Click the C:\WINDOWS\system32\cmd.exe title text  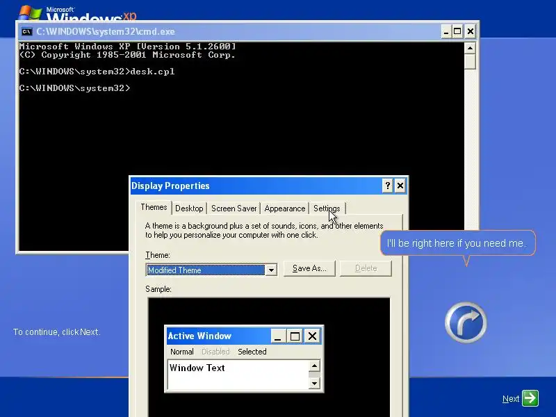(x=106, y=31)
